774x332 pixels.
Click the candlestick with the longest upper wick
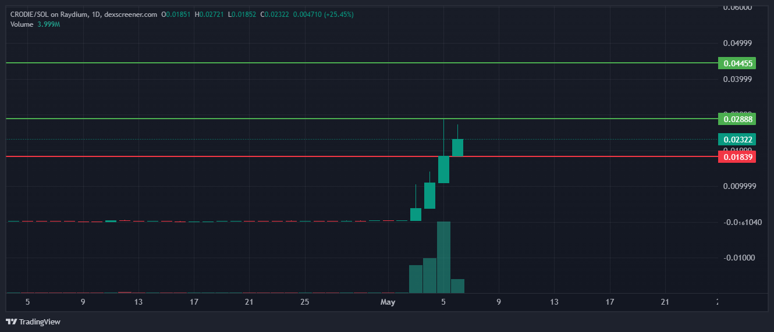click(443, 169)
